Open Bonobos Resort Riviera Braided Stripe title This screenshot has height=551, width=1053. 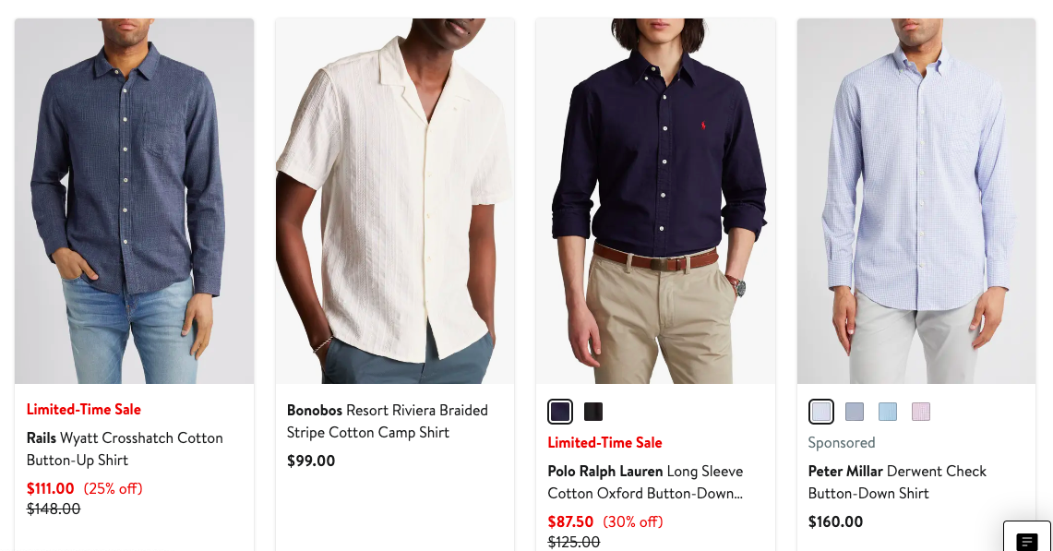tap(388, 421)
